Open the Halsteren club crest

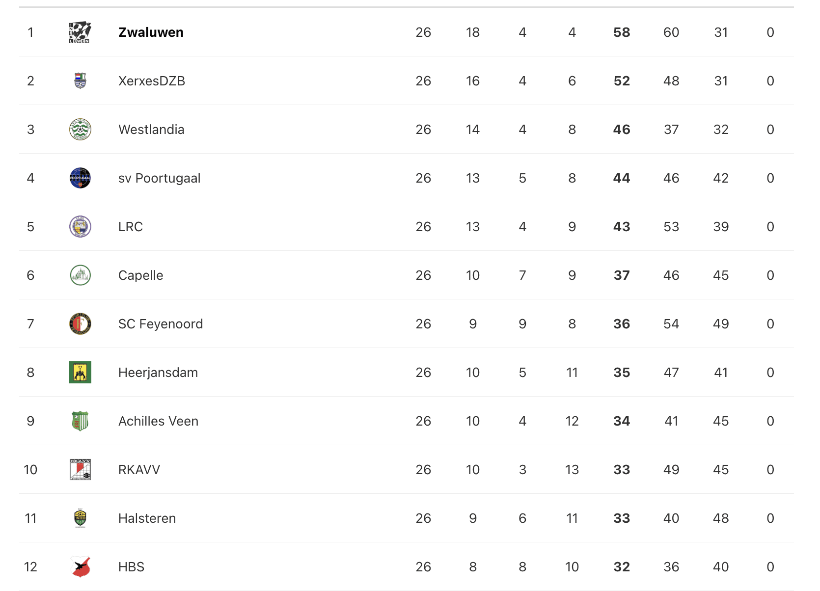tap(80, 518)
